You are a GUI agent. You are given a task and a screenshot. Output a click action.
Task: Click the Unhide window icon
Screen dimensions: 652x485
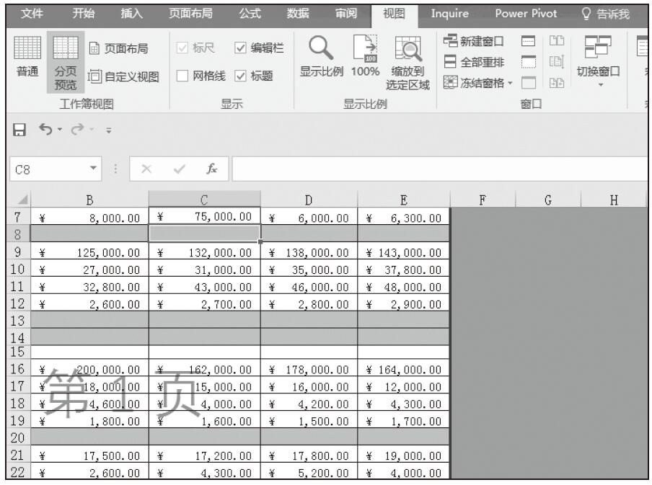click(529, 83)
